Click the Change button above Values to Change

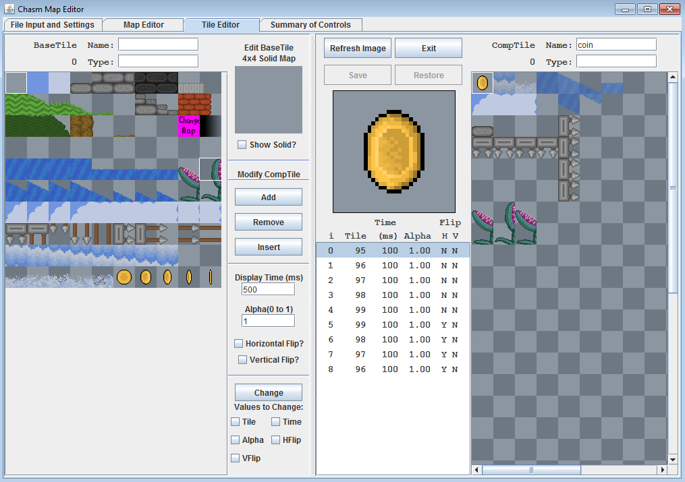[268, 392]
